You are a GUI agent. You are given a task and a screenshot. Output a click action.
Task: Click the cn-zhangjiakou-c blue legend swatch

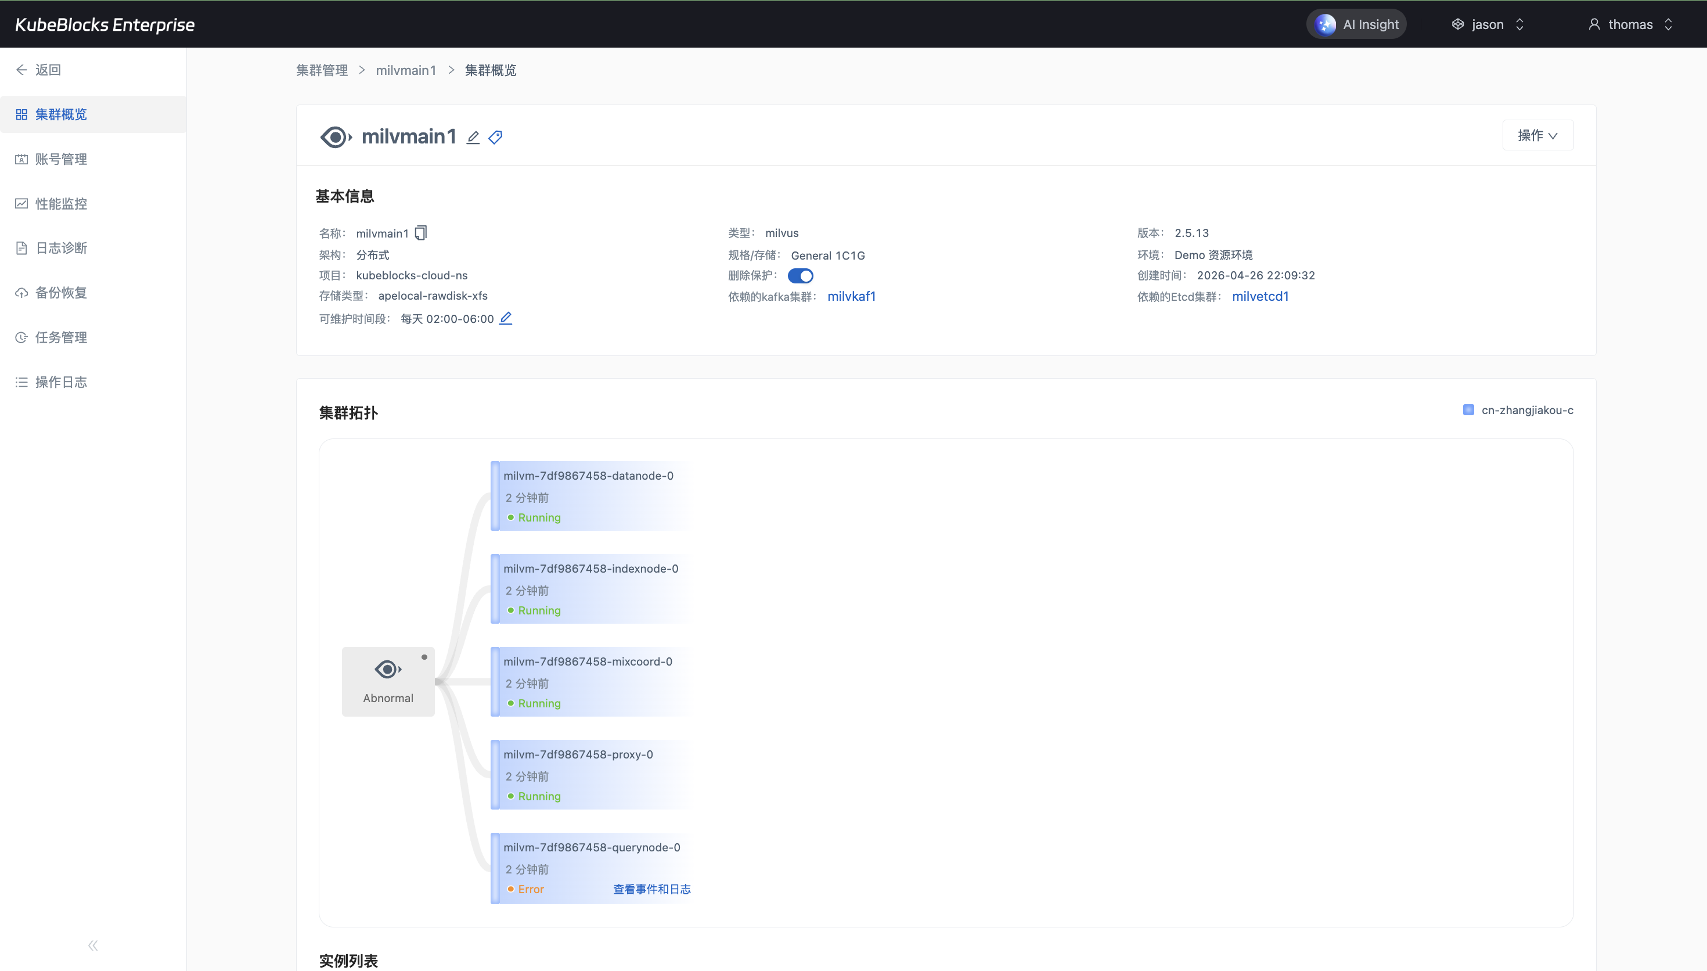(1468, 410)
